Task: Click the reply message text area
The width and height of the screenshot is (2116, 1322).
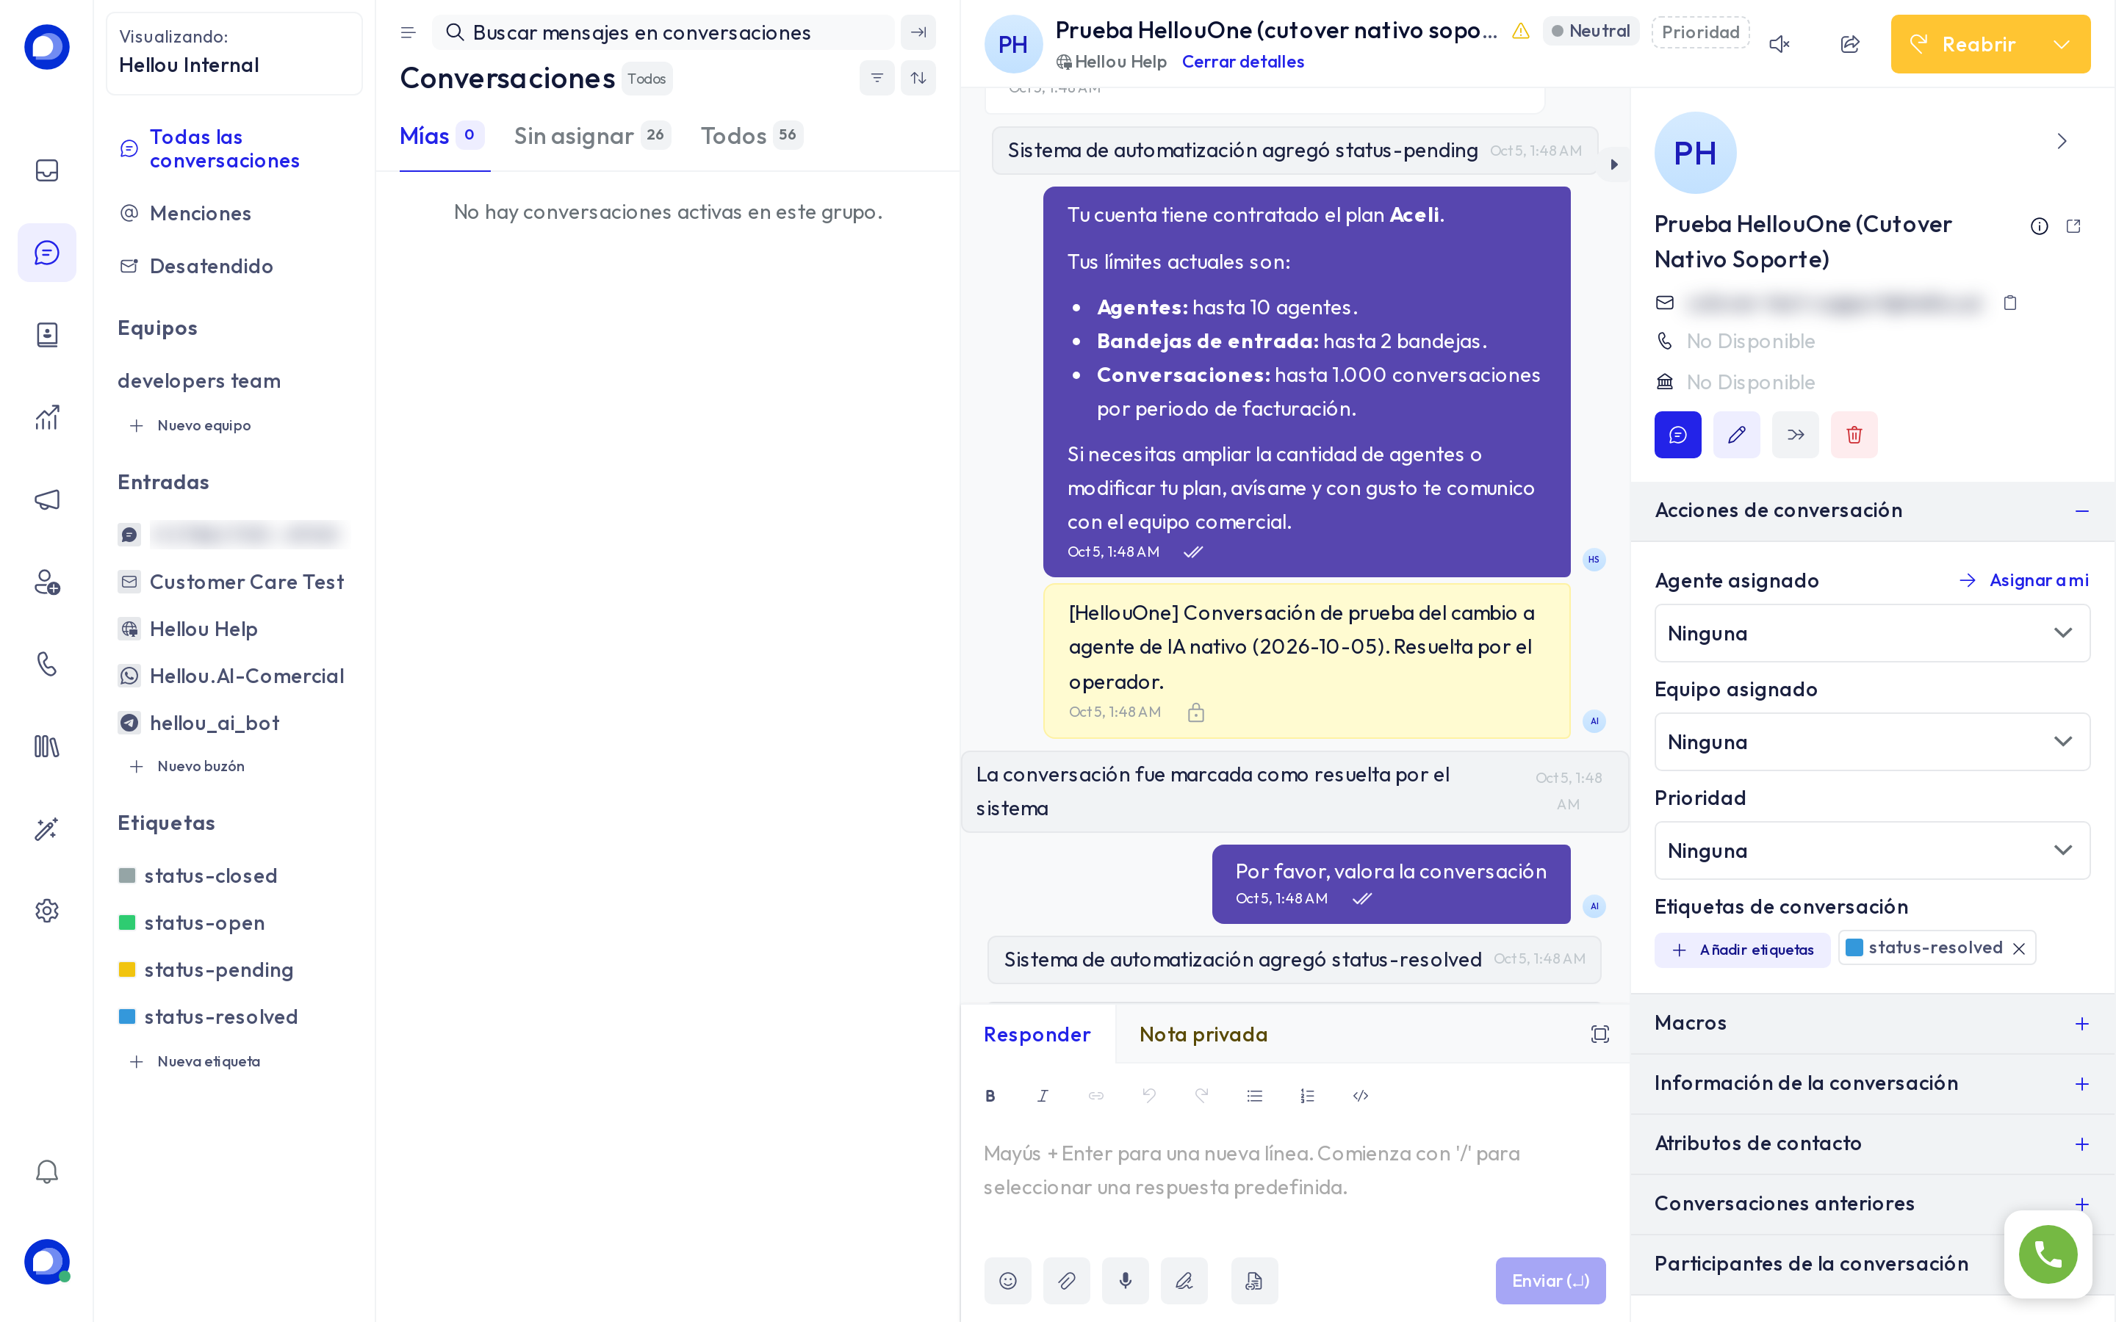Action: click(x=1294, y=1170)
